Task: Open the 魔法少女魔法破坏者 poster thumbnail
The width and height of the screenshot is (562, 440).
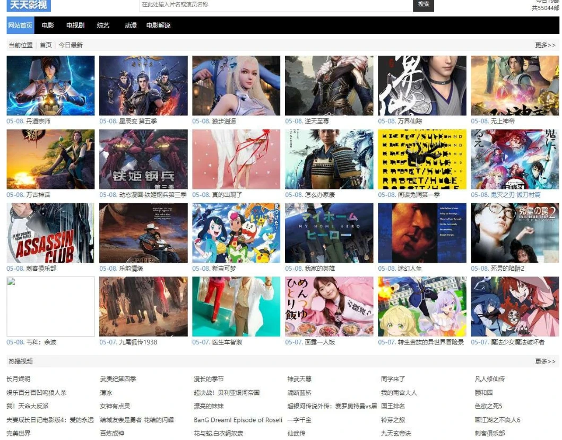Action: [x=515, y=307]
